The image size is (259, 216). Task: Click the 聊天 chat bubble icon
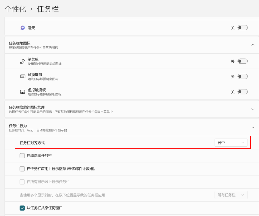23,28
